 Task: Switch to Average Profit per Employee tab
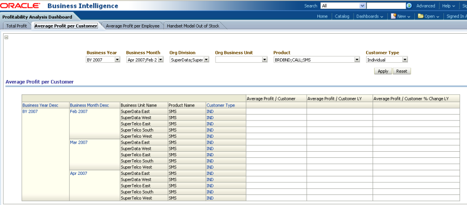pyautogui.click(x=133, y=26)
